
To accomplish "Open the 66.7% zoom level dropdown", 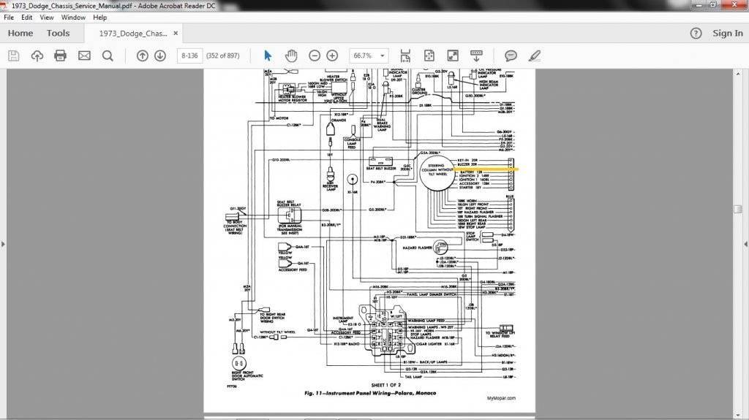I will pyautogui.click(x=383, y=56).
